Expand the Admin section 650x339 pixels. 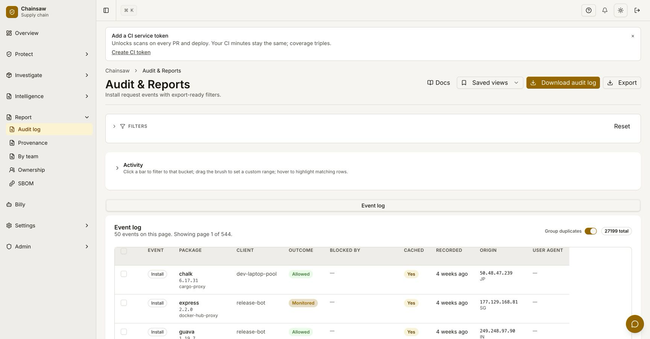click(48, 247)
